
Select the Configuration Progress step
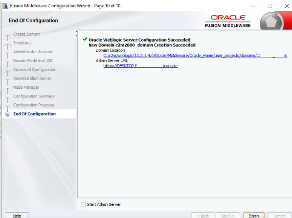click(34, 105)
